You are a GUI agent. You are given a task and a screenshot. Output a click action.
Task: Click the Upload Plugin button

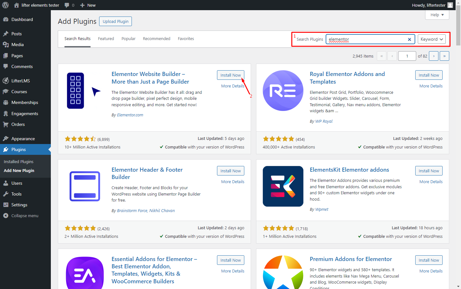tap(116, 21)
